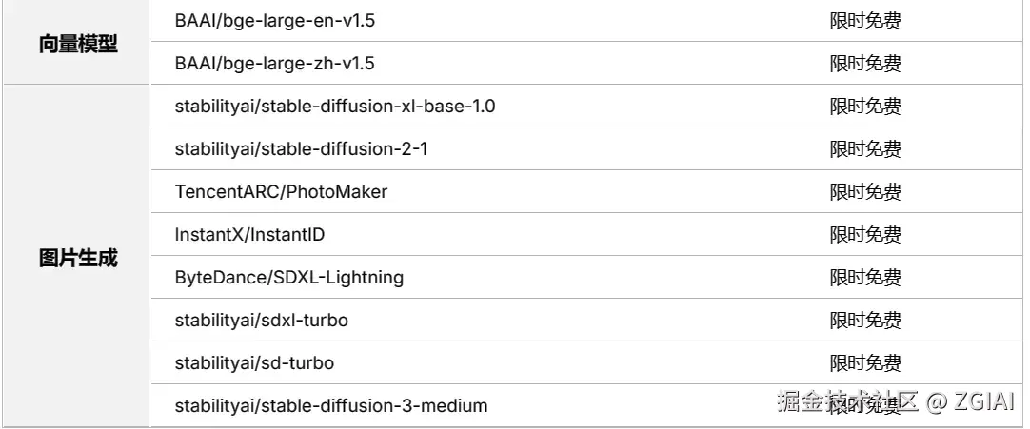Select 限时免费 cell in the PhotoMaker row
Screen dimensions: 1030x429
point(864,192)
